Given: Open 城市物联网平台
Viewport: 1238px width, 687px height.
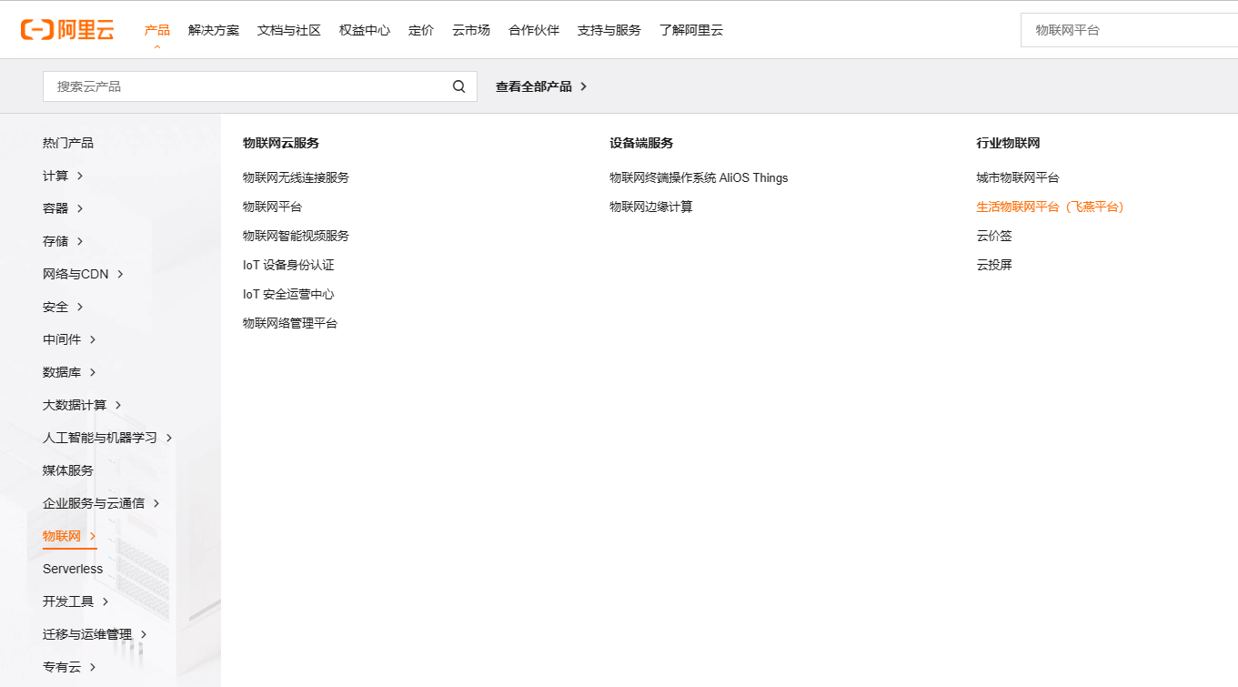Looking at the screenshot, I should coord(1018,177).
